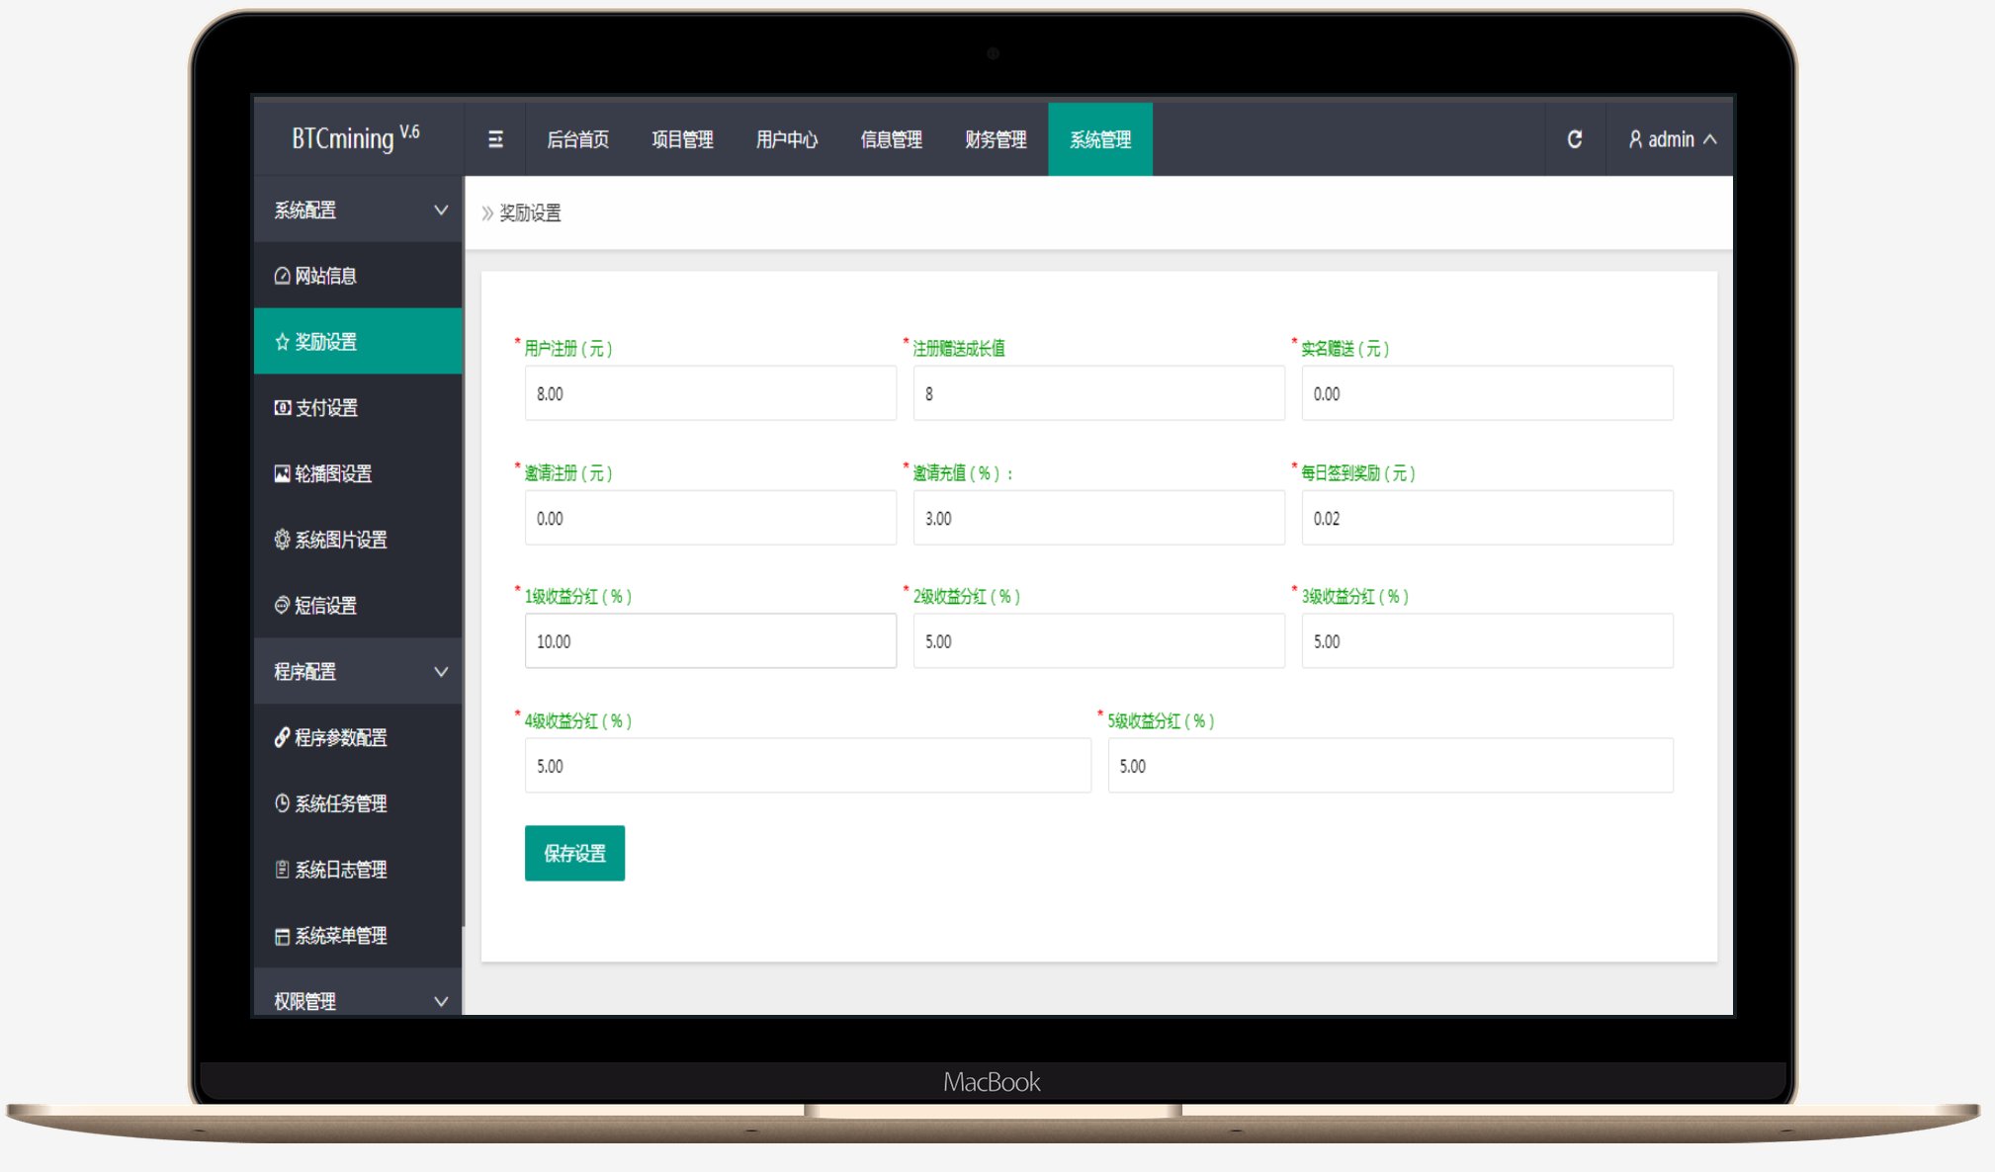Open 短信设置 in the sidebar
This screenshot has width=1995, height=1172.
tap(358, 605)
